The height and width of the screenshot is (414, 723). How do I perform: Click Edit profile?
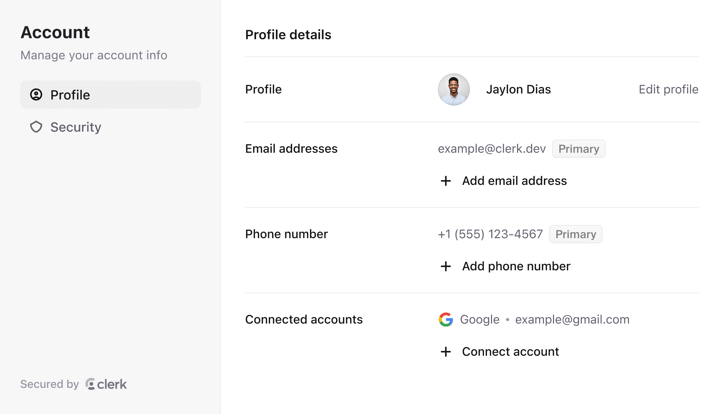point(668,89)
